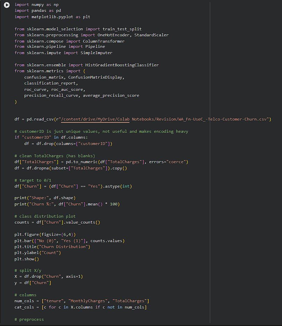Click the 'roc_curve, roc_auc_score,' line
Image resolution: width=282 pixels, height=326 pixels.
tap(55, 89)
